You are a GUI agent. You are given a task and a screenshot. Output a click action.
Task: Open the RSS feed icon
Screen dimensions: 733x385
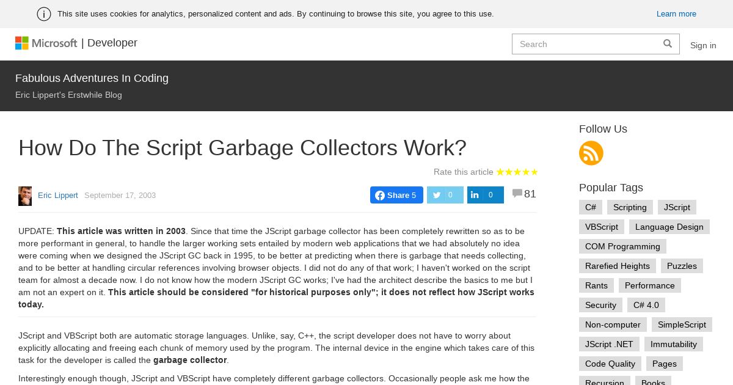(x=591, y=153)
